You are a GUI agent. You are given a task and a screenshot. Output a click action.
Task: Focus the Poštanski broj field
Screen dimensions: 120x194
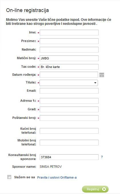69,118
